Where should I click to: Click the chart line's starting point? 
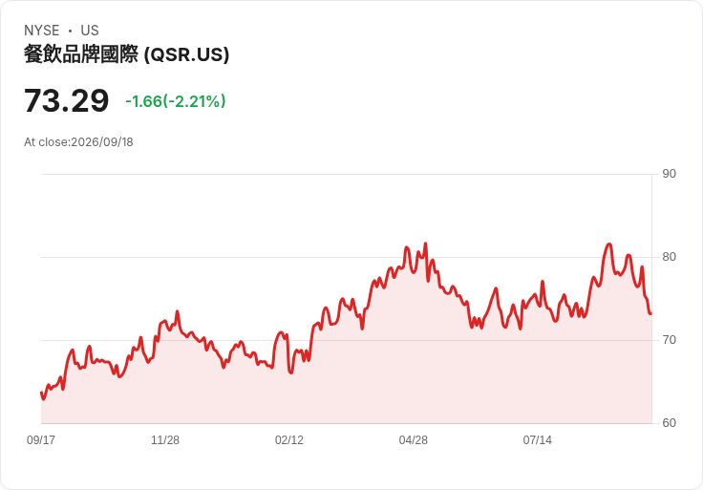41,393
